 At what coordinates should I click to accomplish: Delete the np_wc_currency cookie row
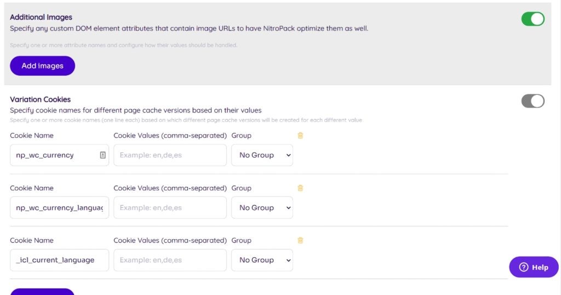pyautogui.click(x=300, y=135)
